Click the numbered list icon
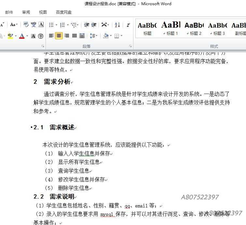The image size is (246, 225). tap(62, 25)
